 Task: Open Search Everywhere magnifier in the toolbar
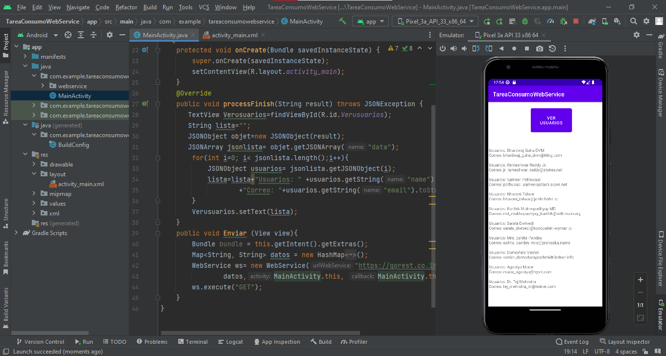(634, 22)
